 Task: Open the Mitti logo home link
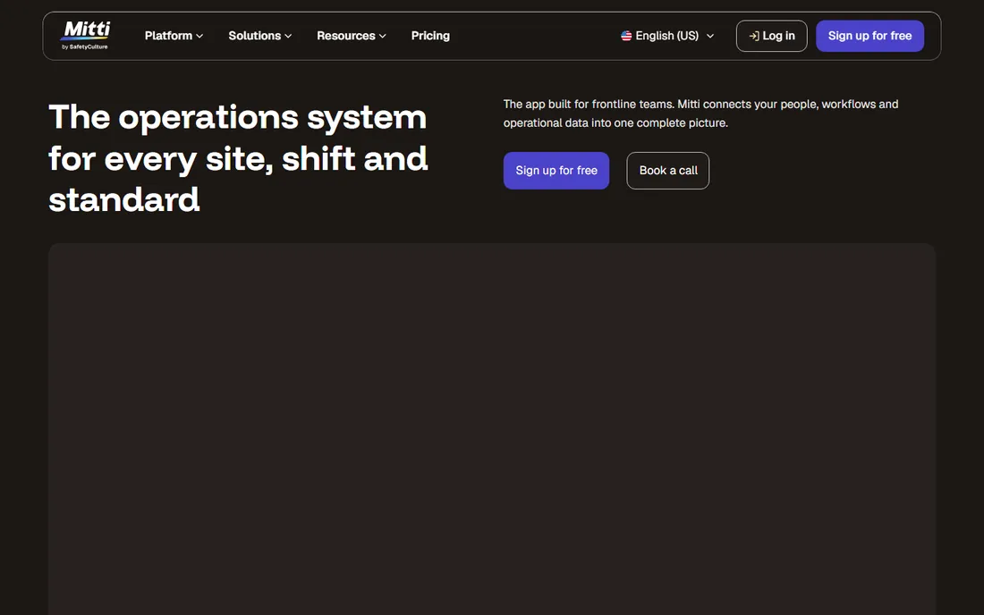pos(86,36)
